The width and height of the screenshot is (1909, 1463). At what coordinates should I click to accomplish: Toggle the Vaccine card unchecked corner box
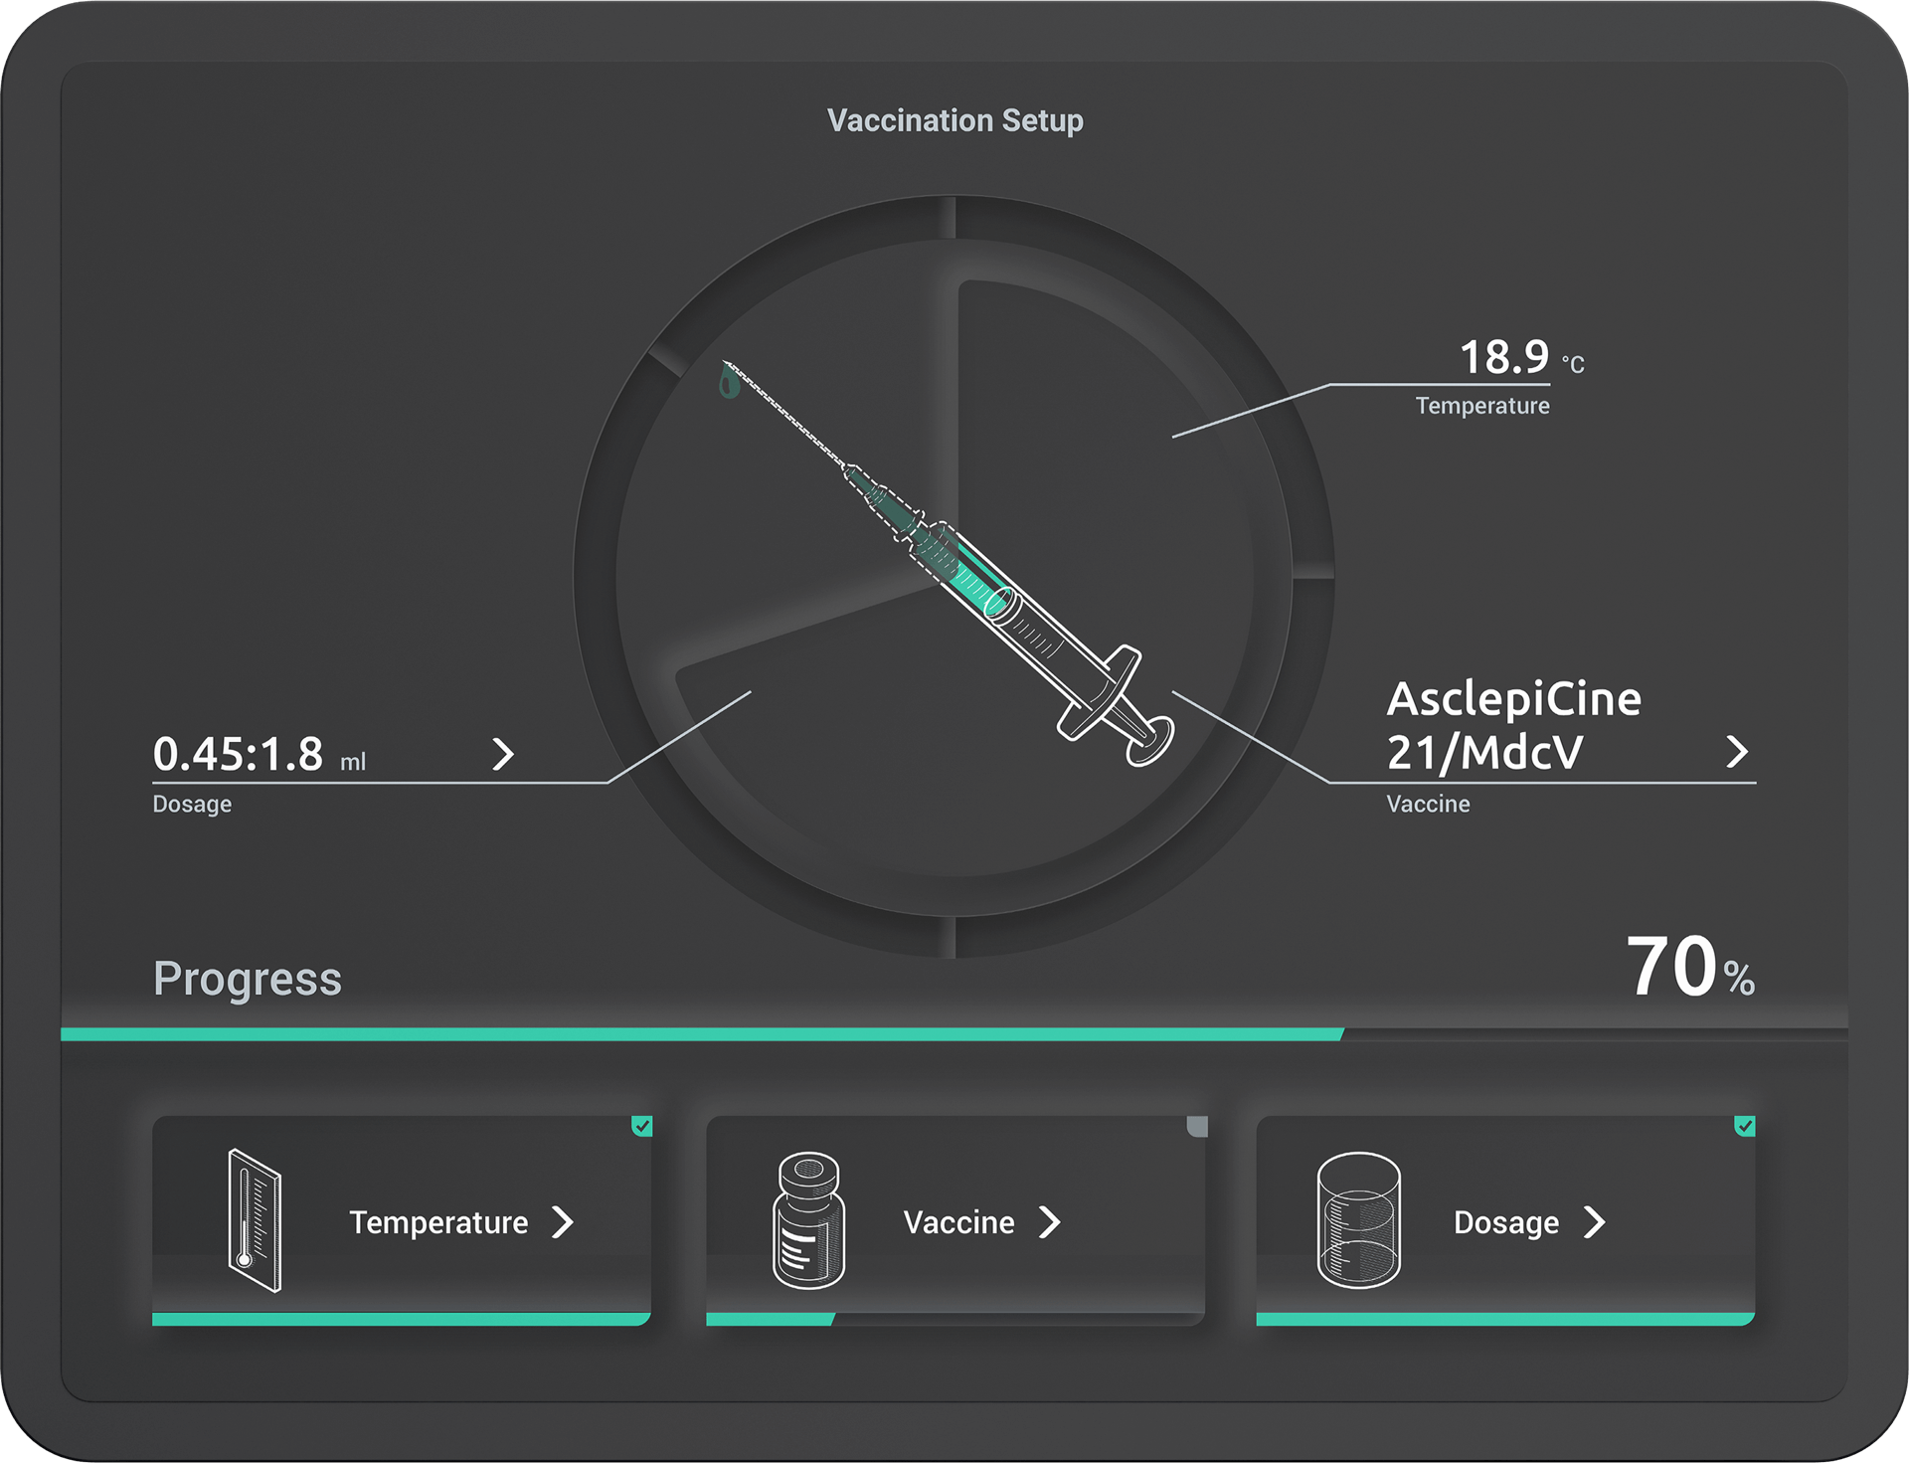[1197, 1126]
